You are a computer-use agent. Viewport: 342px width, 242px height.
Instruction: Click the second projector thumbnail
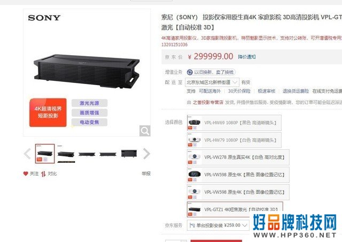(66, 154)
